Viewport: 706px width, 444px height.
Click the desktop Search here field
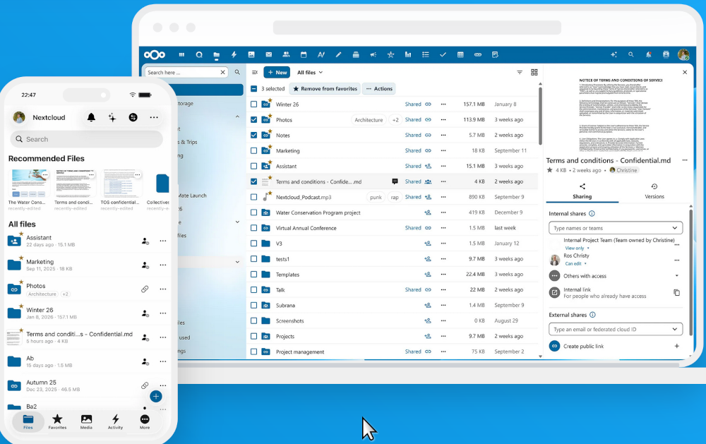[x=186, y=73]
